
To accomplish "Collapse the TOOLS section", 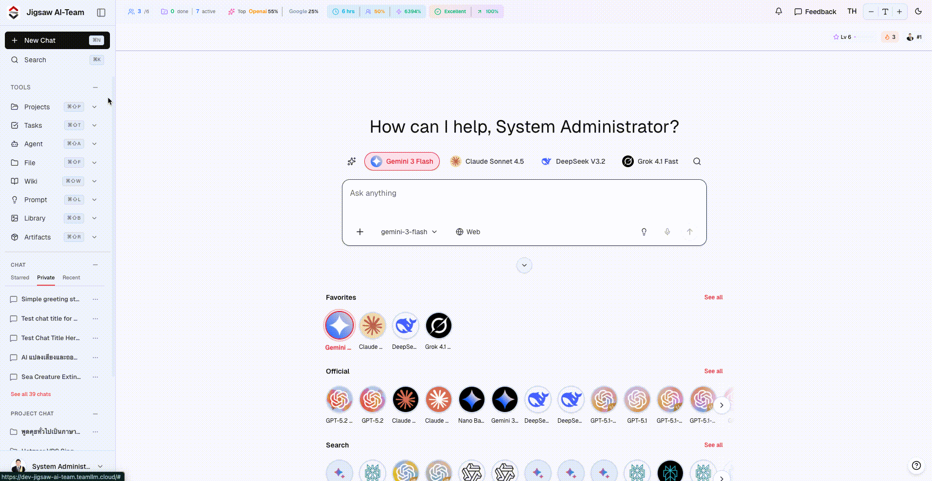I will [95, 87].
